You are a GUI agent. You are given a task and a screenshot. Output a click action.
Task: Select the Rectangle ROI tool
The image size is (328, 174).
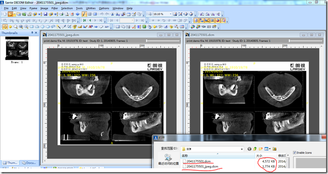pos(32,27)
